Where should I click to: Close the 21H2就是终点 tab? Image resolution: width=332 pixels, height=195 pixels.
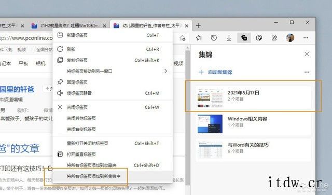105,26
